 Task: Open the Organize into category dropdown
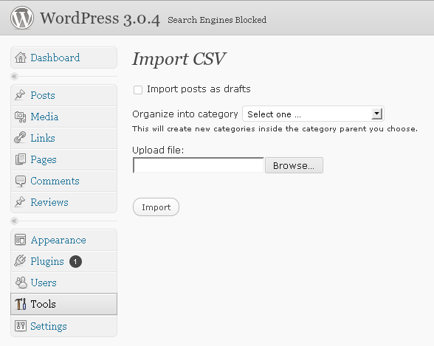click(313, 114)
